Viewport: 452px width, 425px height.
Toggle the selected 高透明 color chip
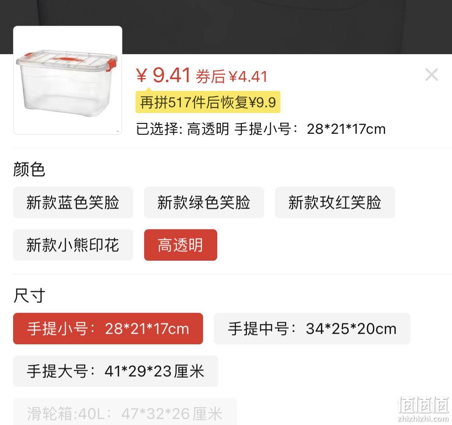tap(181, 245)
